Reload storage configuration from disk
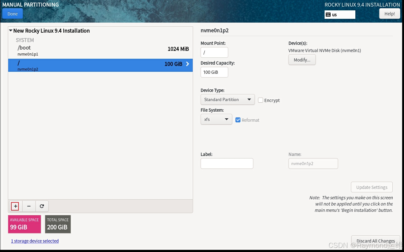This screenshot has height=252, width=404. coord(42,206)
